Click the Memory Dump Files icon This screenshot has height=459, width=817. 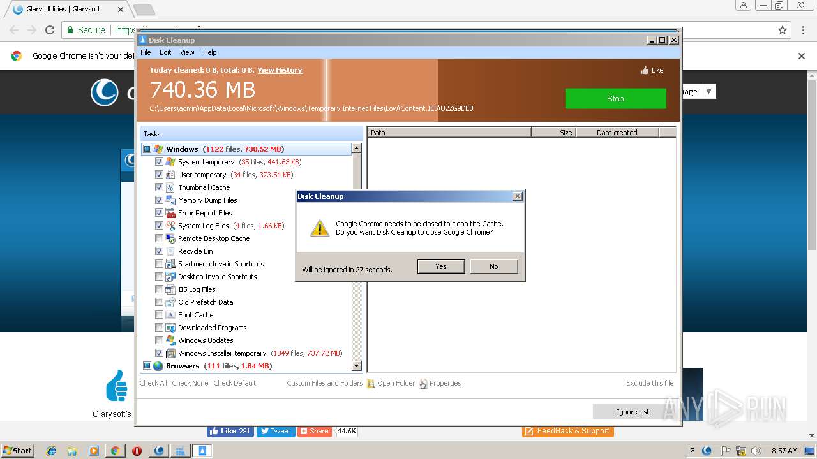pos(170,200)
